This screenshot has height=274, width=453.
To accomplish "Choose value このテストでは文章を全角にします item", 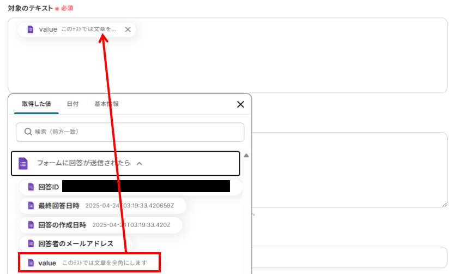I will point(89,263).
